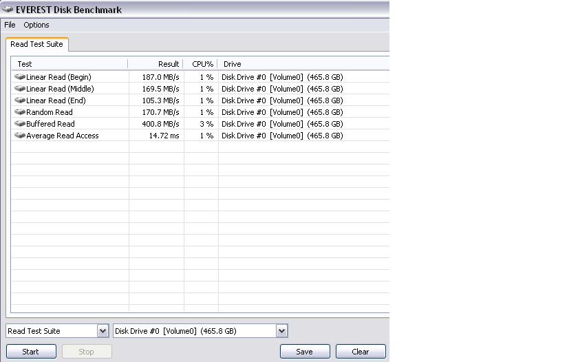
Task: Click the disk icon beside Linear Read (End)
Action: [x=20, y=100]
